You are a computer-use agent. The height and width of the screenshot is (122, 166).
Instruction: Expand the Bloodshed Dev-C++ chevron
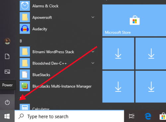pos(93,63)
